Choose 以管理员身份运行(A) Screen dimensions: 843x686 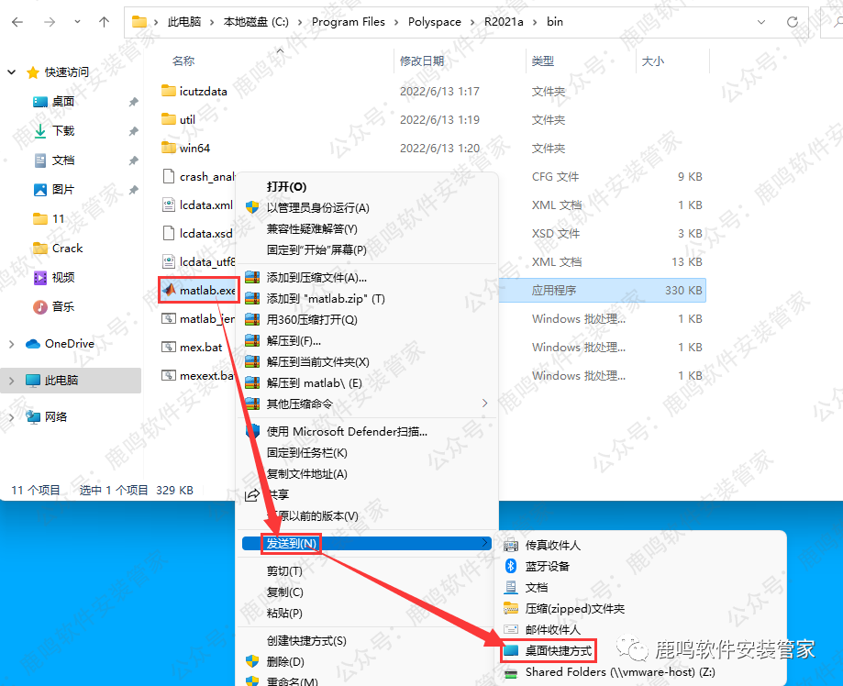[317, 207]
